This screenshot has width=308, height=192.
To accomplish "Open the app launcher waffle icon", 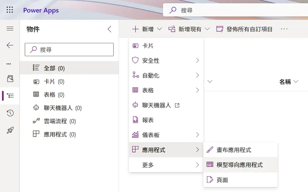I will pos(10,10).
